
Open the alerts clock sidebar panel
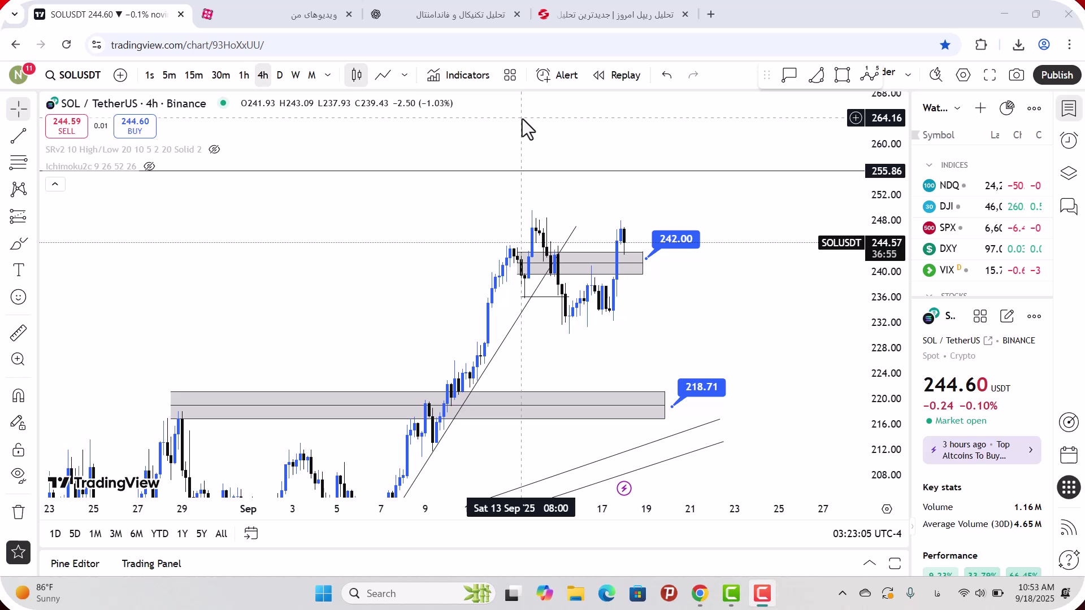1069,140
